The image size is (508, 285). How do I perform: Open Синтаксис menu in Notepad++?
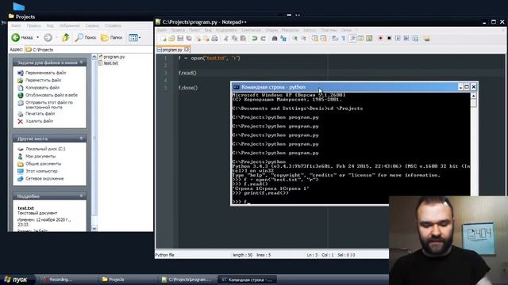[x=251, y=30]
